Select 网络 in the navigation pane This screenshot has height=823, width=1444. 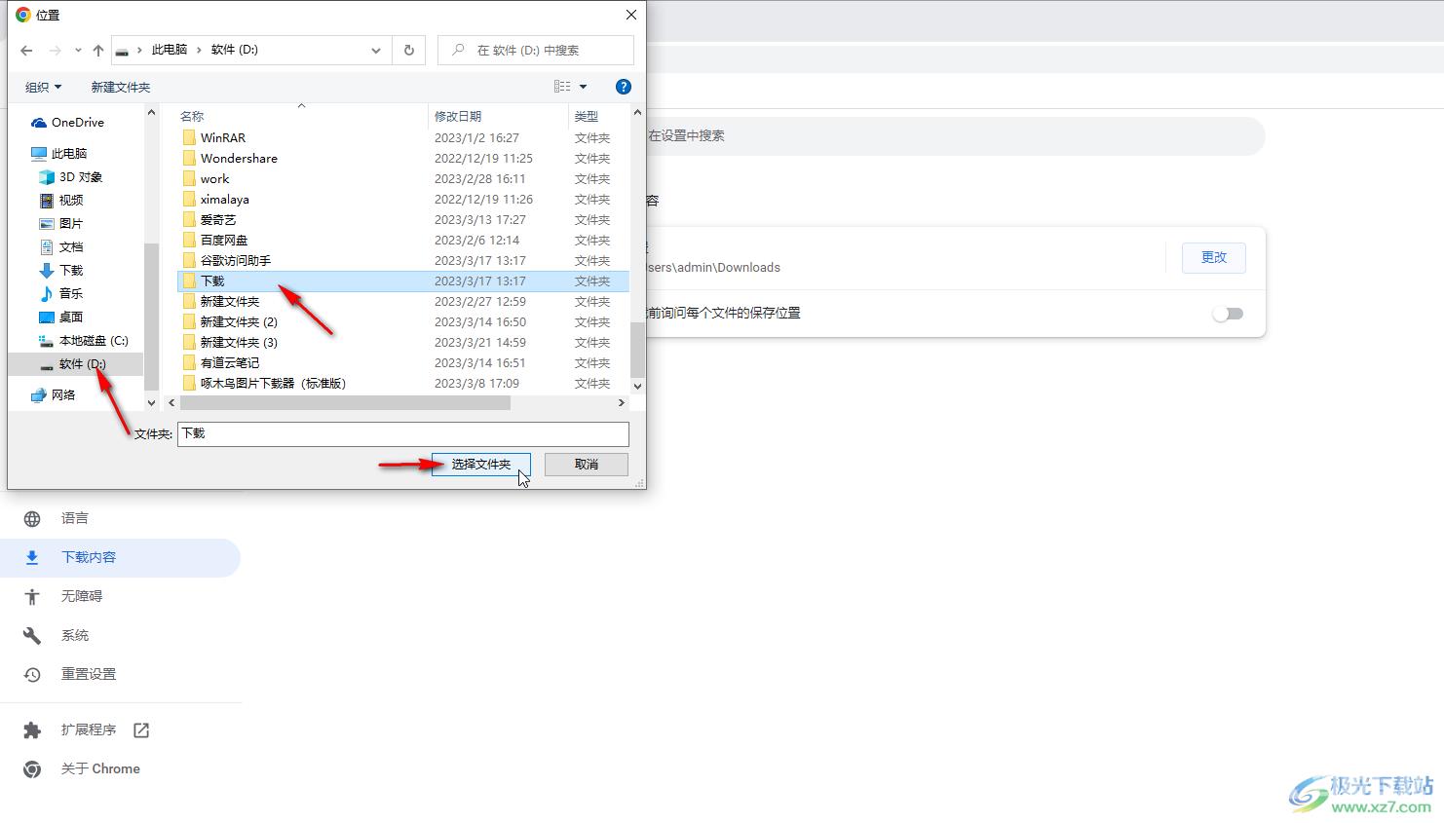coord(53,395)
